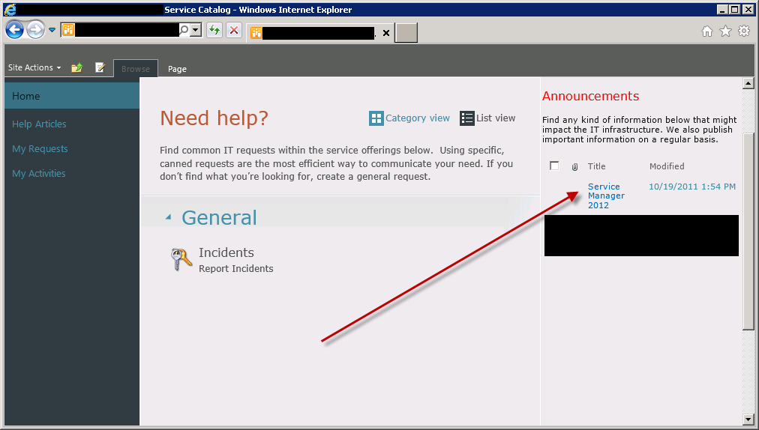The image size is (759, 430).
Task: Switch to Category view
Action: pos(409,118)
